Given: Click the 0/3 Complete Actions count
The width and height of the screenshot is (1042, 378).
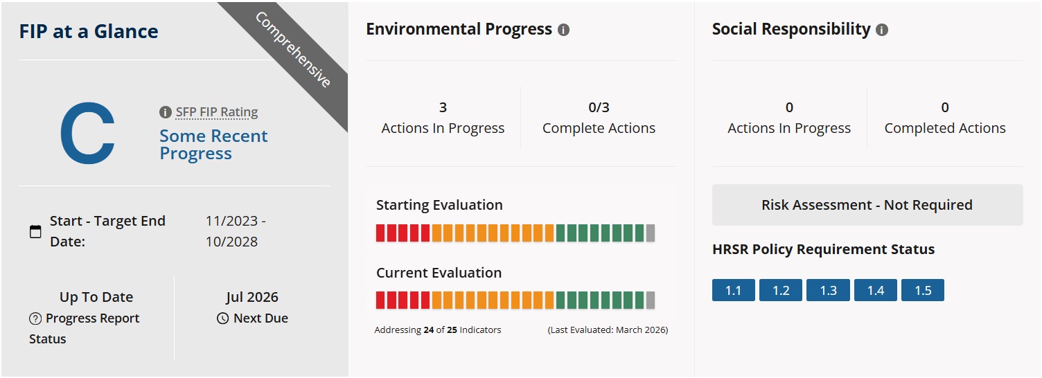Looking at the screenshot, I should pos(599,108).
